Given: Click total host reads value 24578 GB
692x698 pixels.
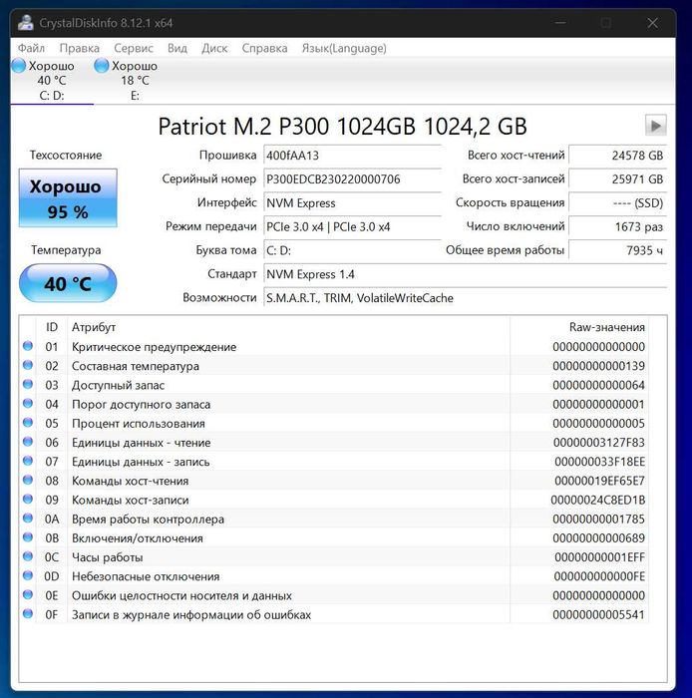Looking at the screenshot, I should [x=617, y=156].
